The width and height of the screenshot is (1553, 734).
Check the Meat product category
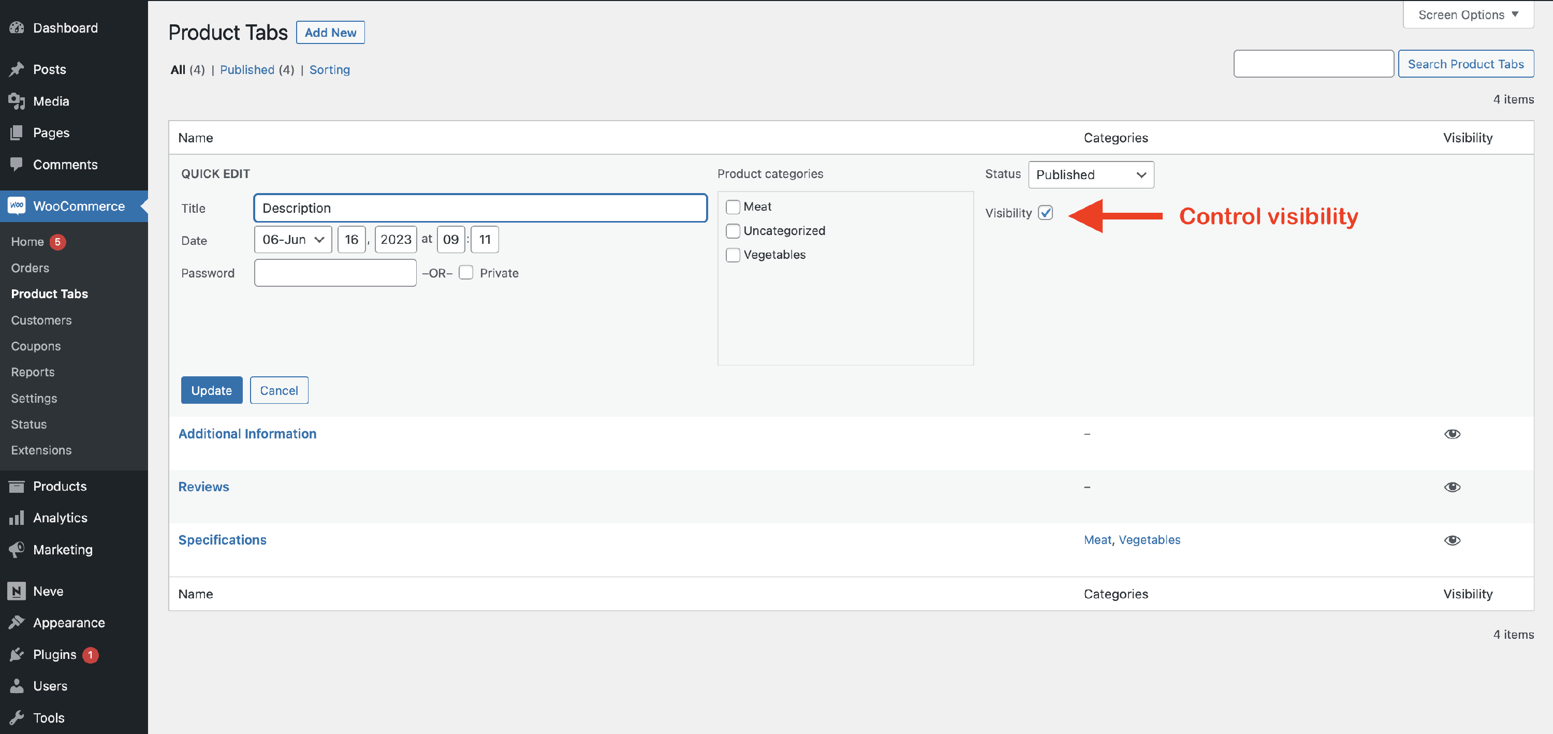coord(732,207)
